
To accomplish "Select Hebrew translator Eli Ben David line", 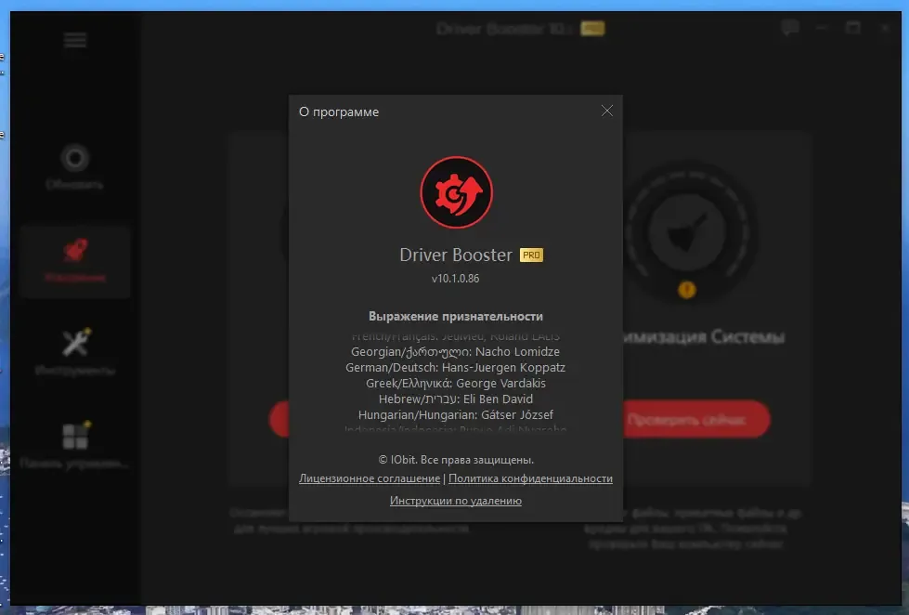I will [x=456, y=399].
